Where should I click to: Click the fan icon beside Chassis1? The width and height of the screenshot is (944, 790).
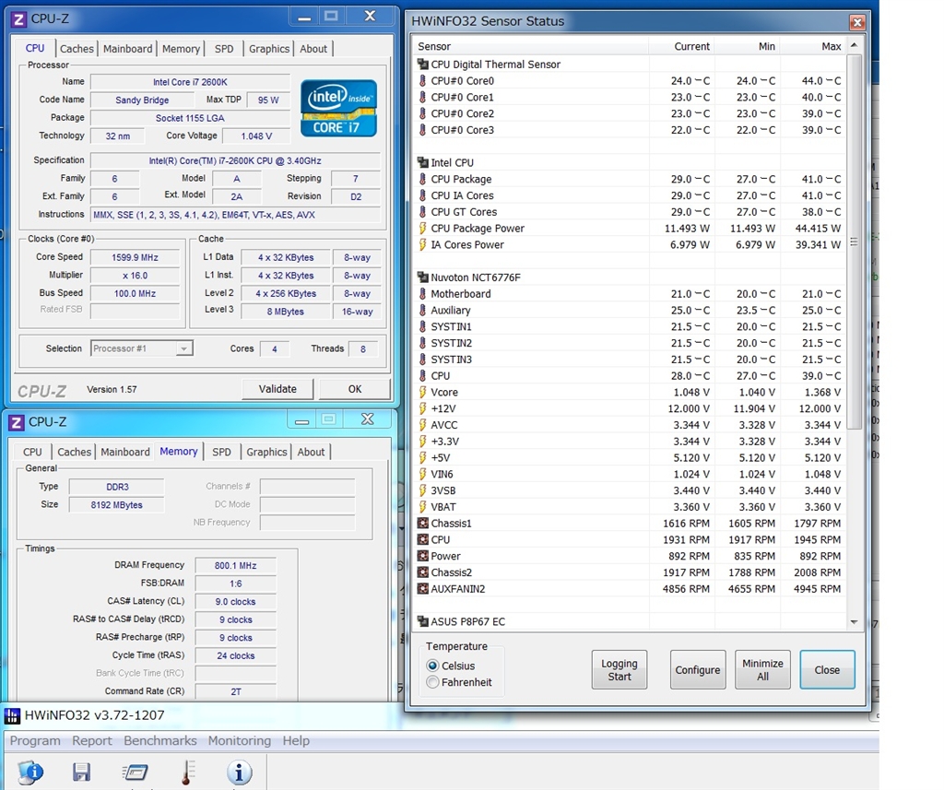point(423,524)
